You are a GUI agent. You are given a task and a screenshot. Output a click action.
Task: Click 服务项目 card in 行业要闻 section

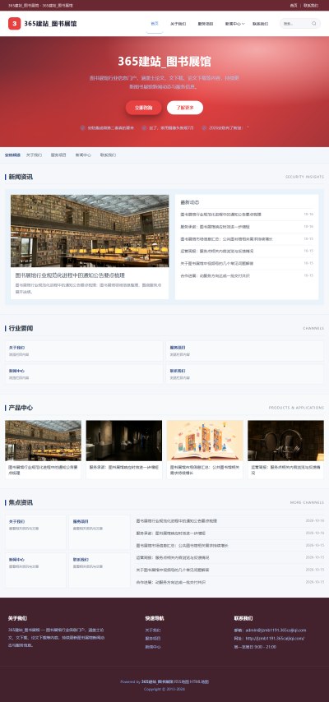point(245,350)
